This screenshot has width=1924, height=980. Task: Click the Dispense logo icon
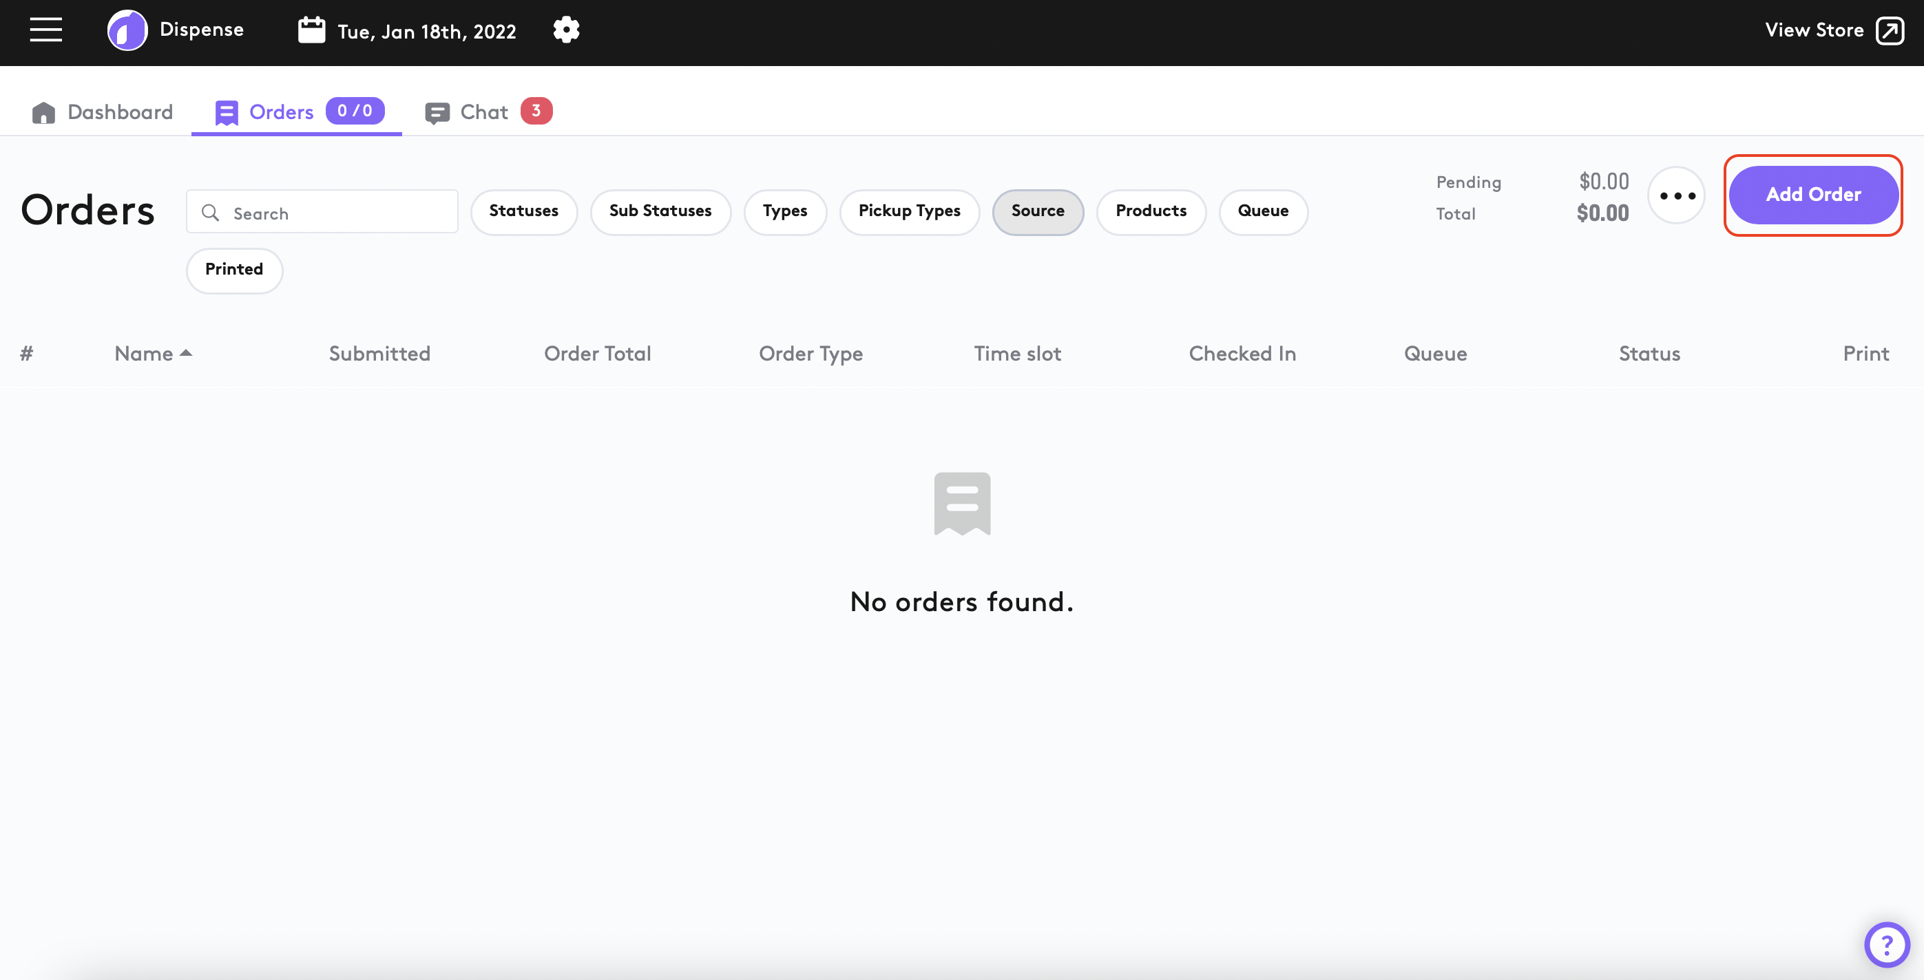click(127, 30)
